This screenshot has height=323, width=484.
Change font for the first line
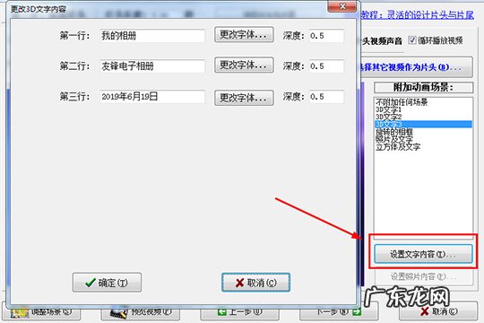[x=244, y=35]
